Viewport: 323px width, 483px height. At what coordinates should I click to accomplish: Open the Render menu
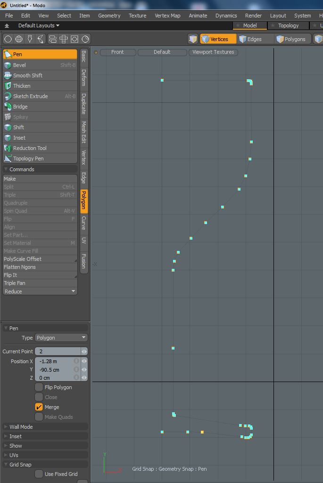(x=253, y=16)
